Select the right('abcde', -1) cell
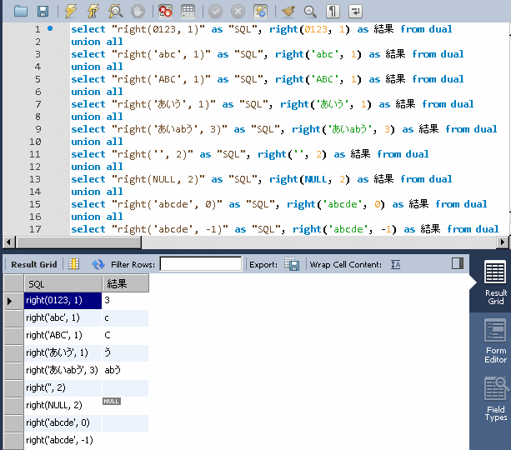 [63, 440]
